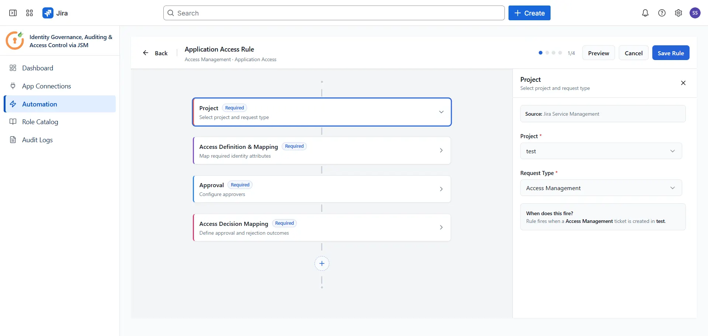The image size is (708, 336).
Task: Open the settings gear icon
Action: (x=678, y=13)
